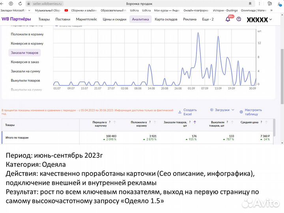
Task: Select the Аналитика tab
Action: tap(140, 19)
